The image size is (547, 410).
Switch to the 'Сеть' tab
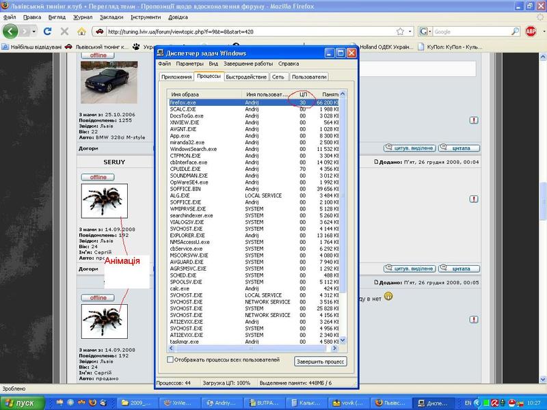[278, 77]
